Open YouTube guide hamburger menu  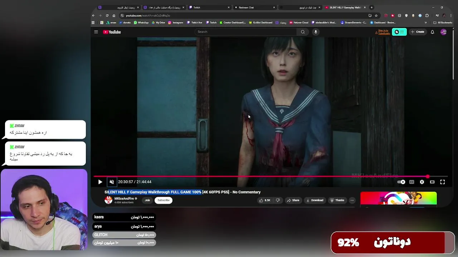pos(96,32)
